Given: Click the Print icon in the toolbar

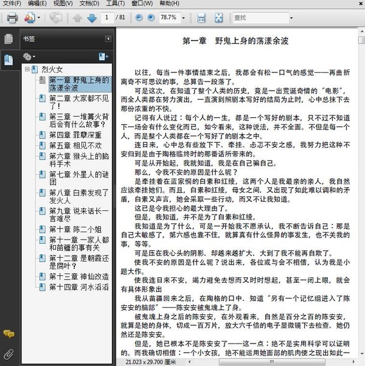Looking at the screenshot, I should click(x=12, y=18).
